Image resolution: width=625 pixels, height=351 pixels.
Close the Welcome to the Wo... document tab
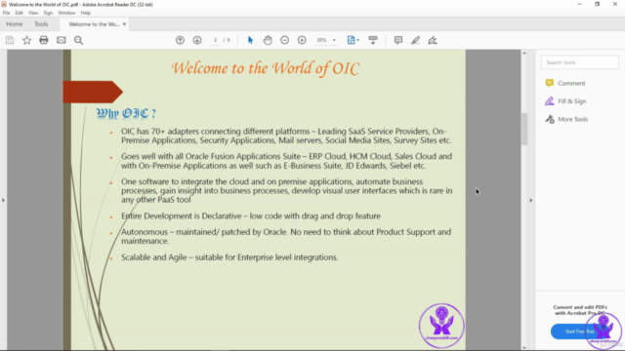(124, 24)
